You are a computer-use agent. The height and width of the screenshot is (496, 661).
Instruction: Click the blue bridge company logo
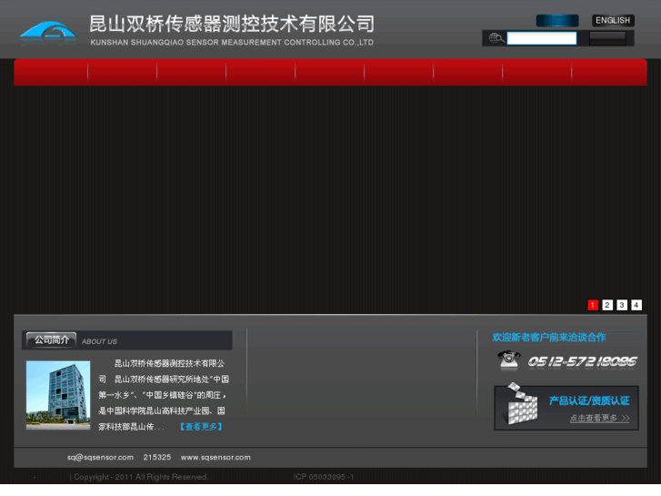tap(47, 33)
